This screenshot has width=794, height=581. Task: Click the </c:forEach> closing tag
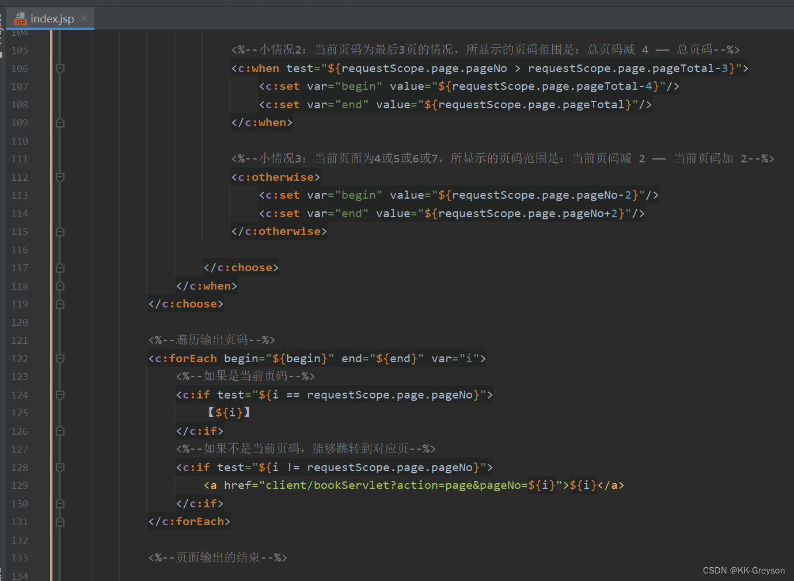pyautogui.click(x=189, y=522)
